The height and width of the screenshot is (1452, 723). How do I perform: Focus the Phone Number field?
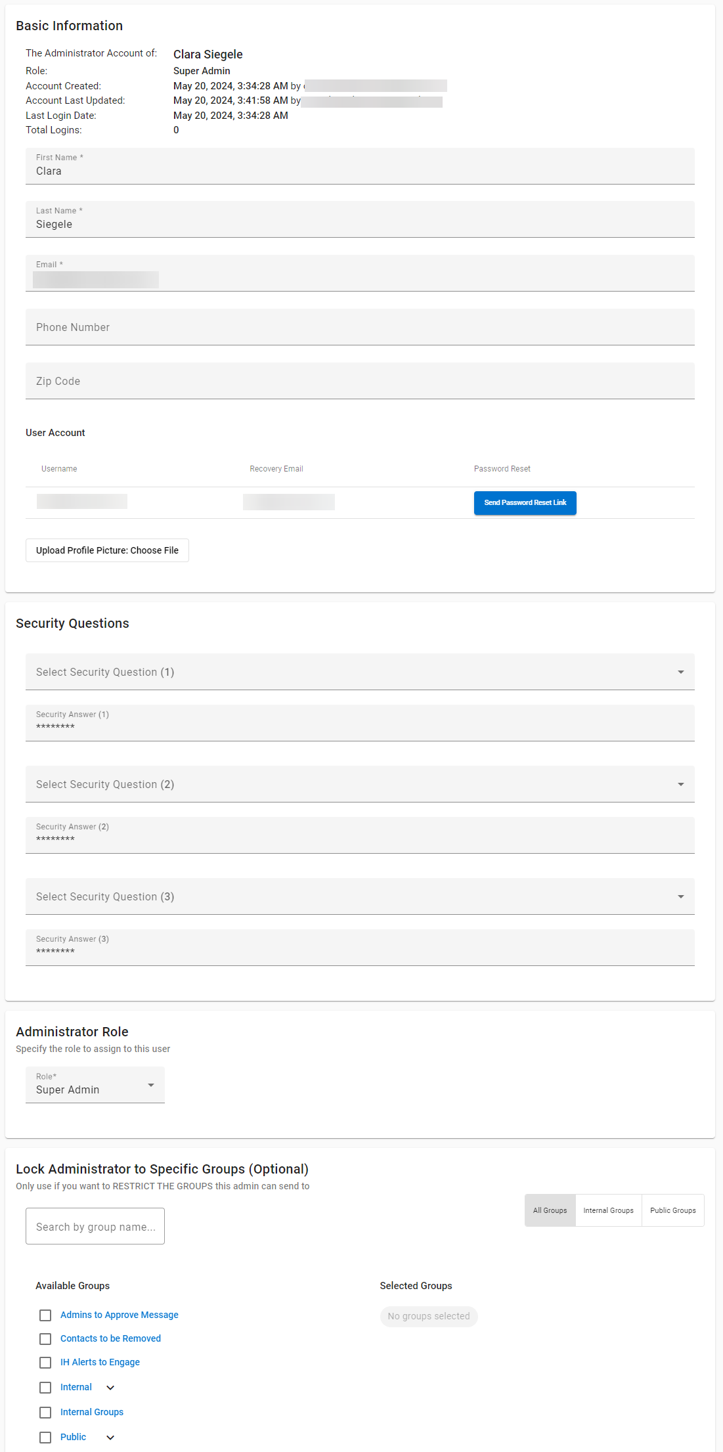pos(360,327)
